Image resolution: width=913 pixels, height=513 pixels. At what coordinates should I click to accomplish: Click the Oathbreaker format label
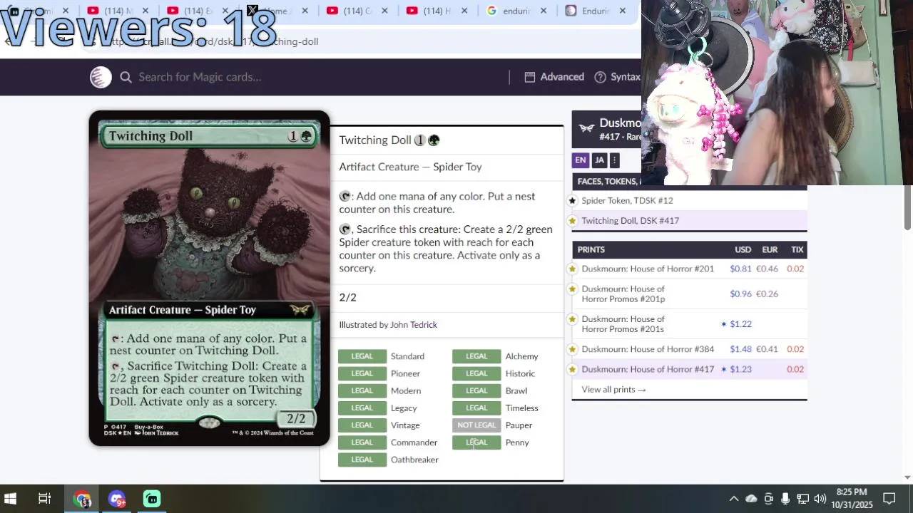[x=414, y=460]
